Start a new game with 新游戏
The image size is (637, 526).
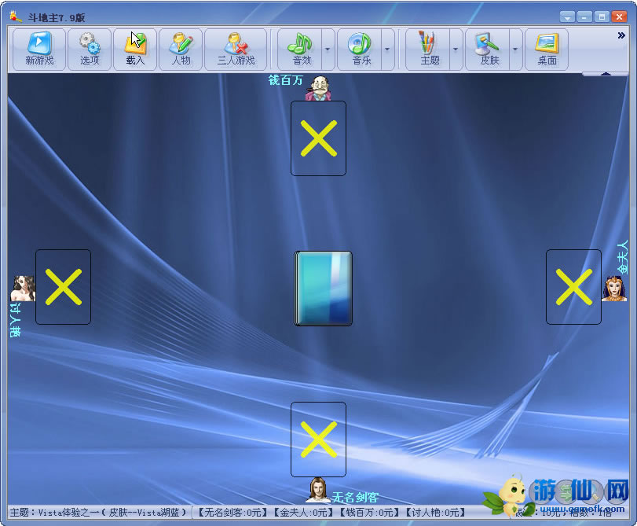39,50
